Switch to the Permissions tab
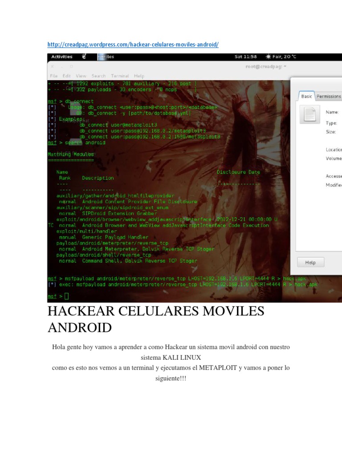Image resolution: width=342 pixels, height=456 pixels. pos(329,96)
